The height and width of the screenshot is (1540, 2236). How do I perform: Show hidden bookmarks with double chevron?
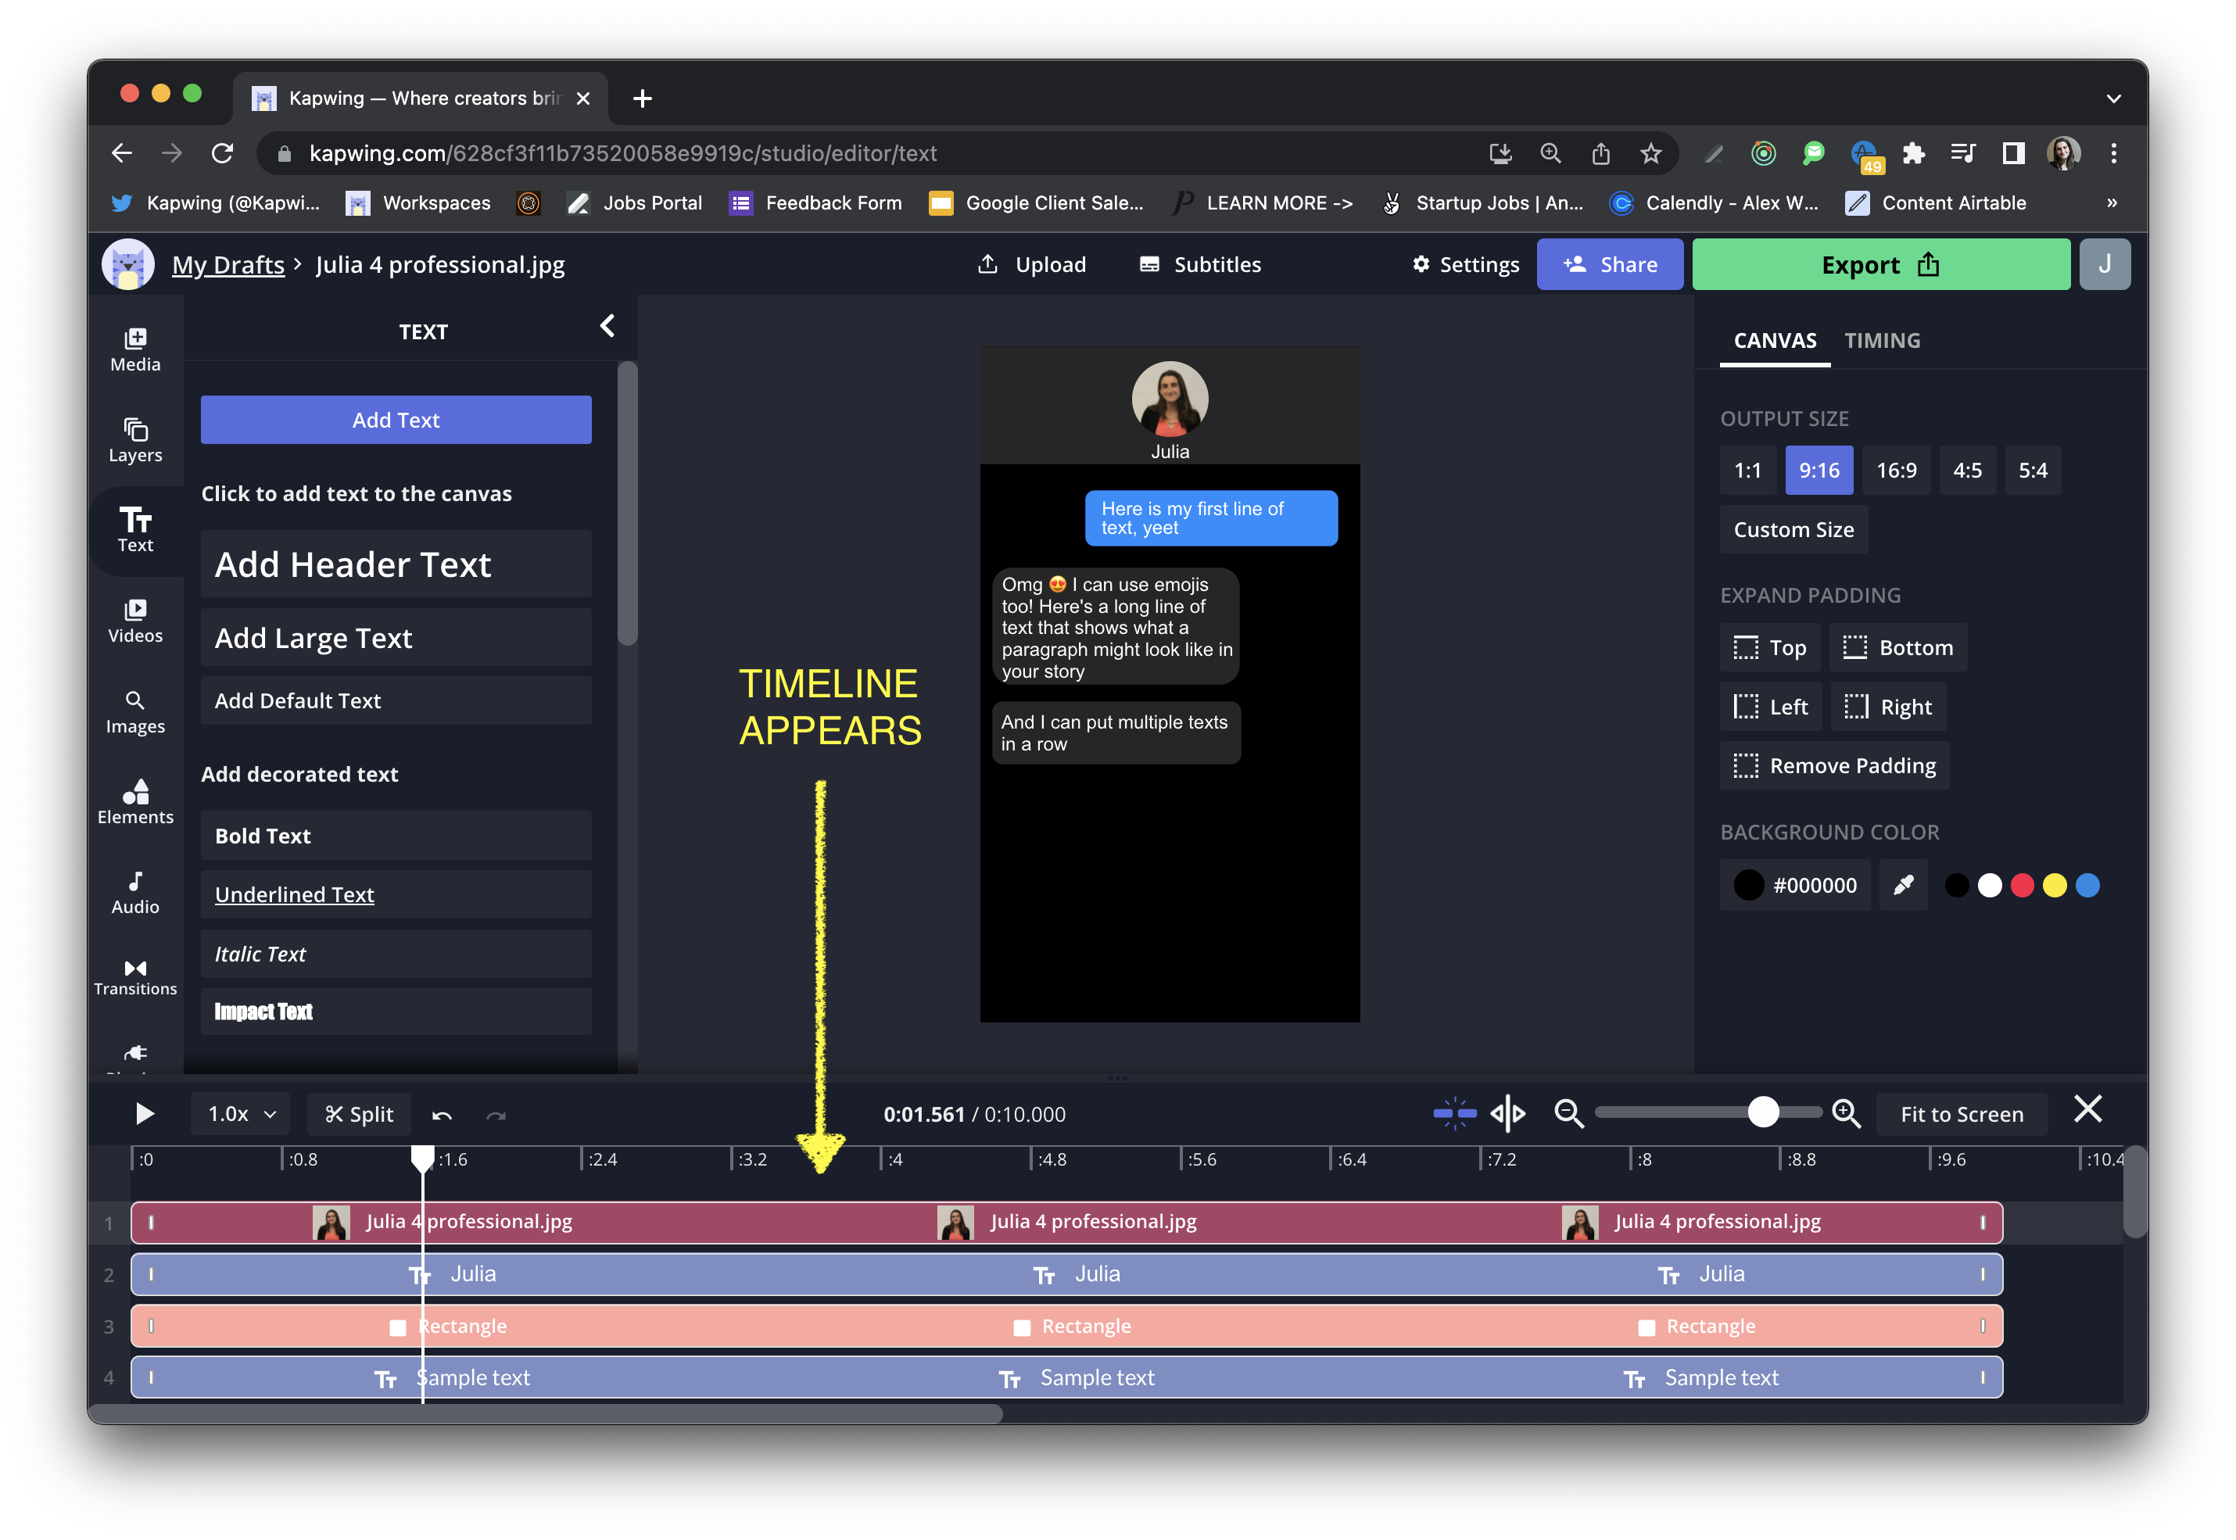[x=2112, y=202]
